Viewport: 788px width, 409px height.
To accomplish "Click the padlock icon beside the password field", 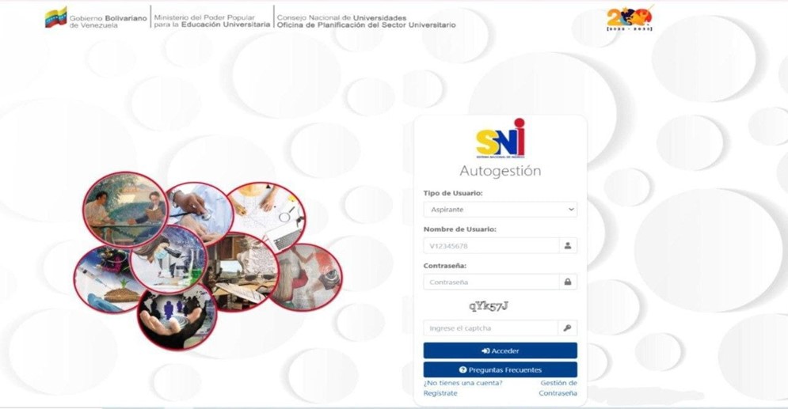I will point(568,282).
